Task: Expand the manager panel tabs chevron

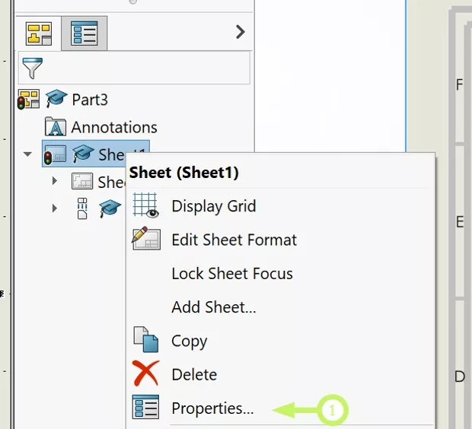Action: (x=240, y=32)
